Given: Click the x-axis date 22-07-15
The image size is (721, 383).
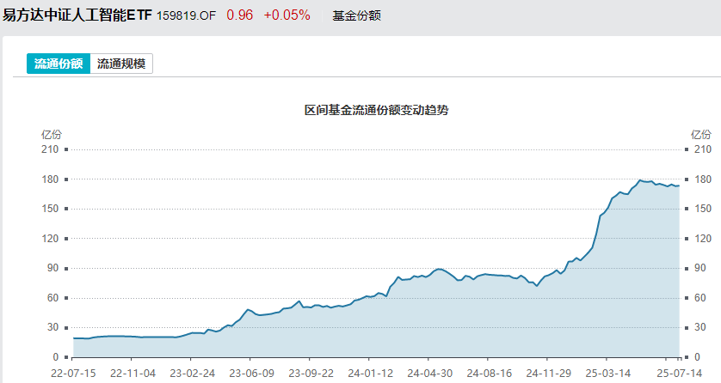Looking at the screenshot, I should coord(73,374).
